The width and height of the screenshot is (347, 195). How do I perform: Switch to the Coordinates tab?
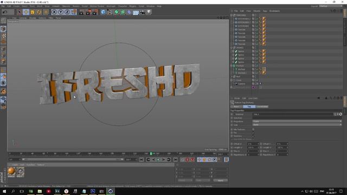(262, 107)
